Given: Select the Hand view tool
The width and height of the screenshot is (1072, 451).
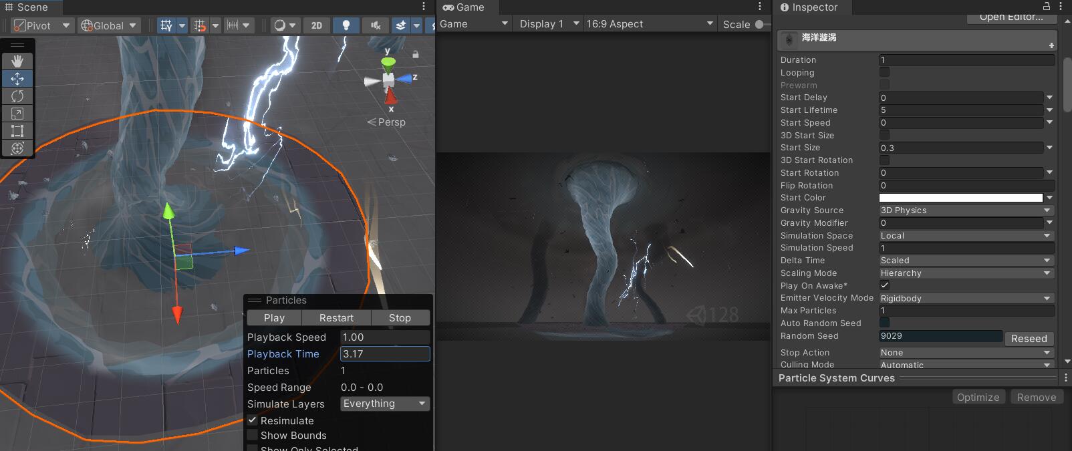Looking at the screenshot, I should coord(17,61).
